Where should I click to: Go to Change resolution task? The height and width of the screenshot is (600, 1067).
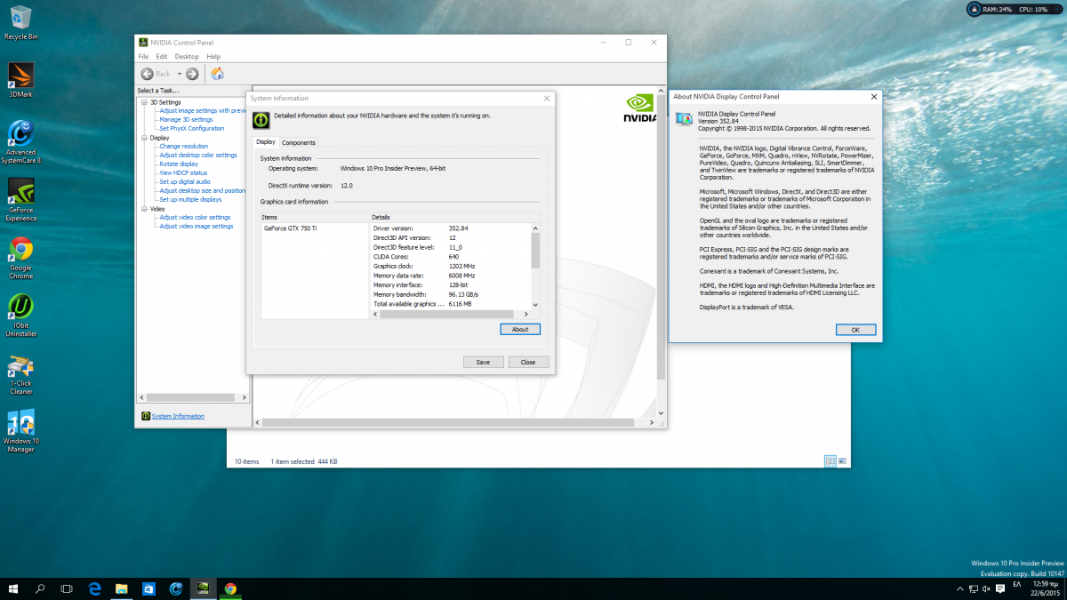[x=184, y=146]
